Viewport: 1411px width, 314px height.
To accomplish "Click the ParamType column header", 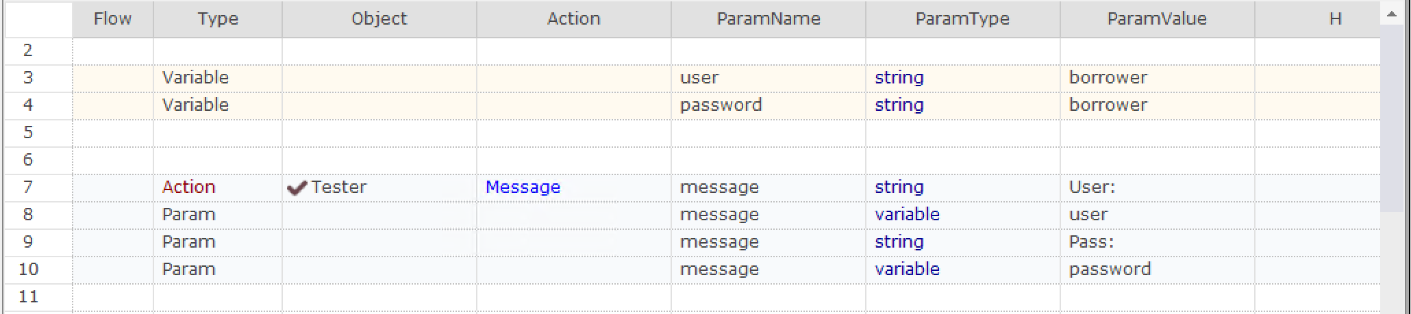I will click(962, 19).
